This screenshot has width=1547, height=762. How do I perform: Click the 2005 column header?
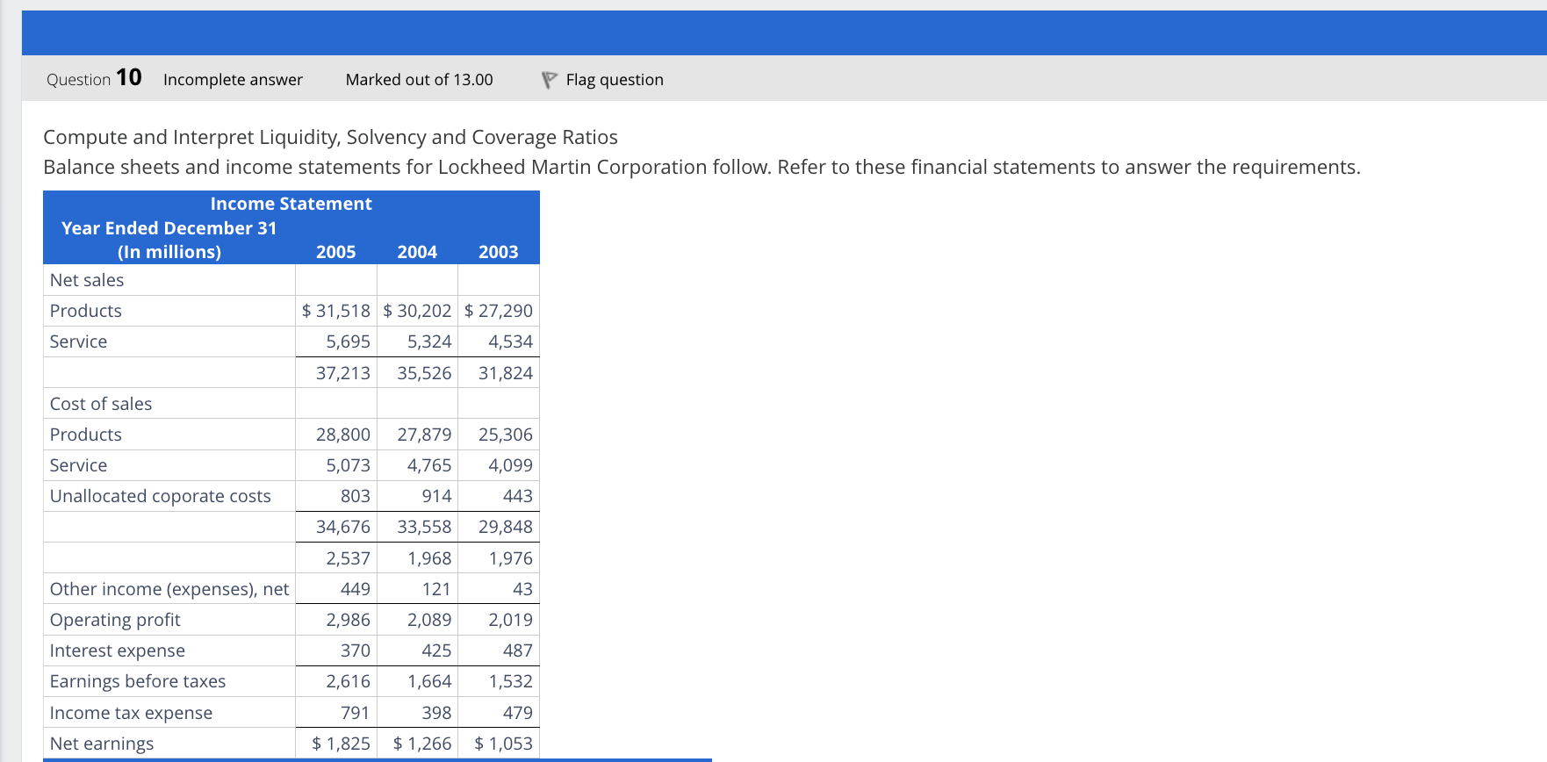336,252
